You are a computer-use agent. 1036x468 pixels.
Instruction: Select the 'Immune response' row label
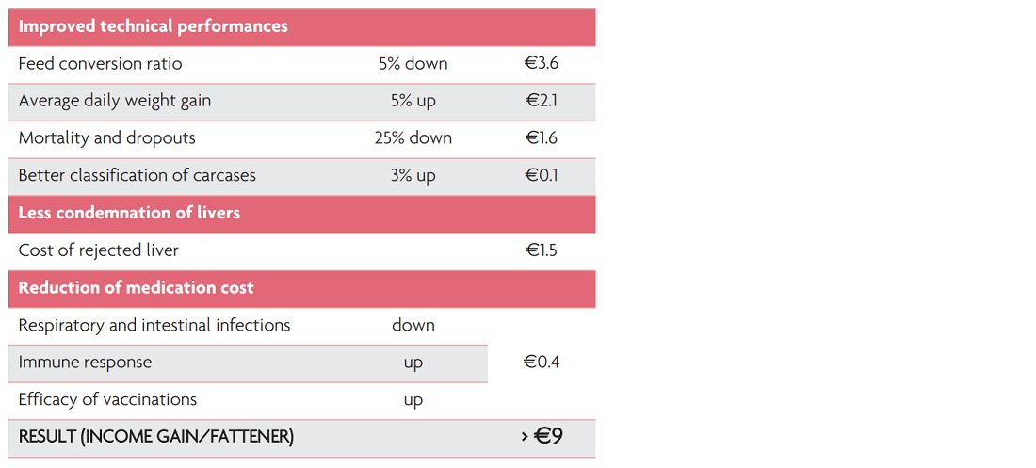[85, 363]
